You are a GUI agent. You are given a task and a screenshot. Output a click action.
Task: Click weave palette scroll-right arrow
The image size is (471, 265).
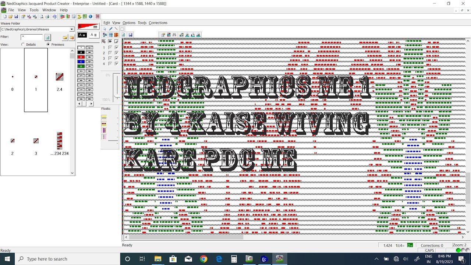[91, 104]
